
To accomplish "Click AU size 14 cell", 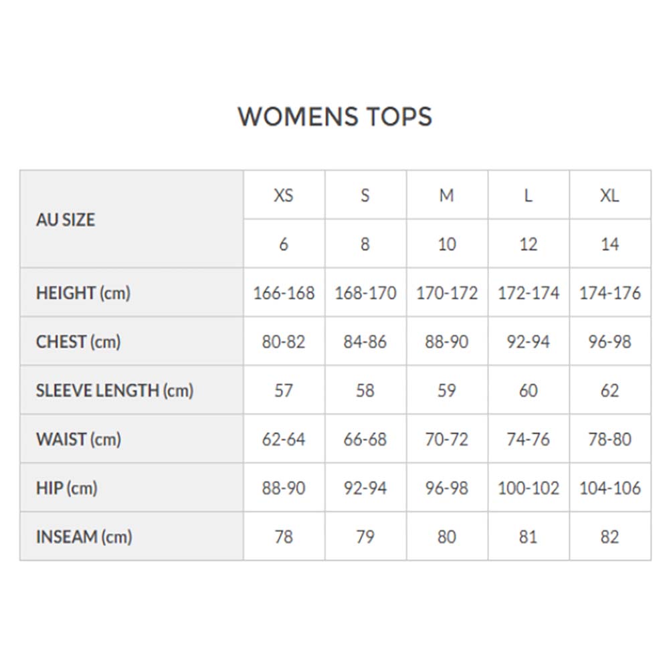I will coord(609,244).
